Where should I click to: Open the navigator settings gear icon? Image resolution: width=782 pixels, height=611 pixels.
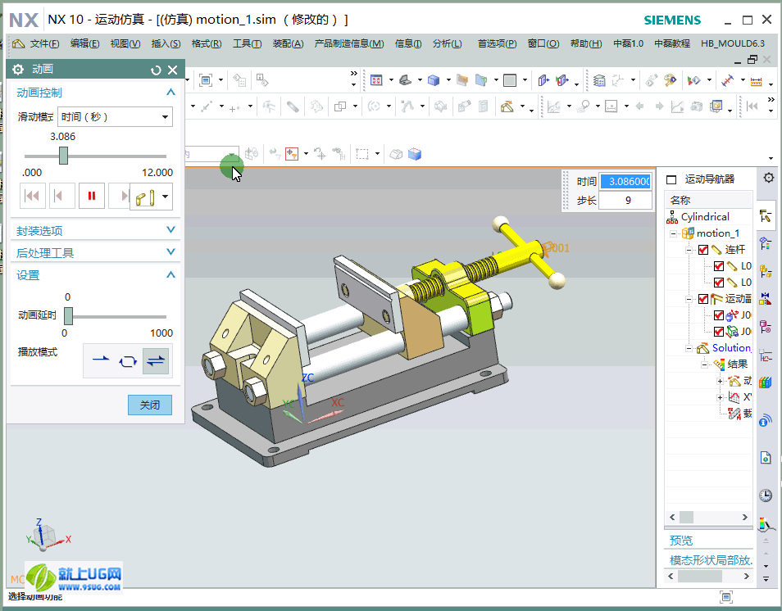[769, 178]
